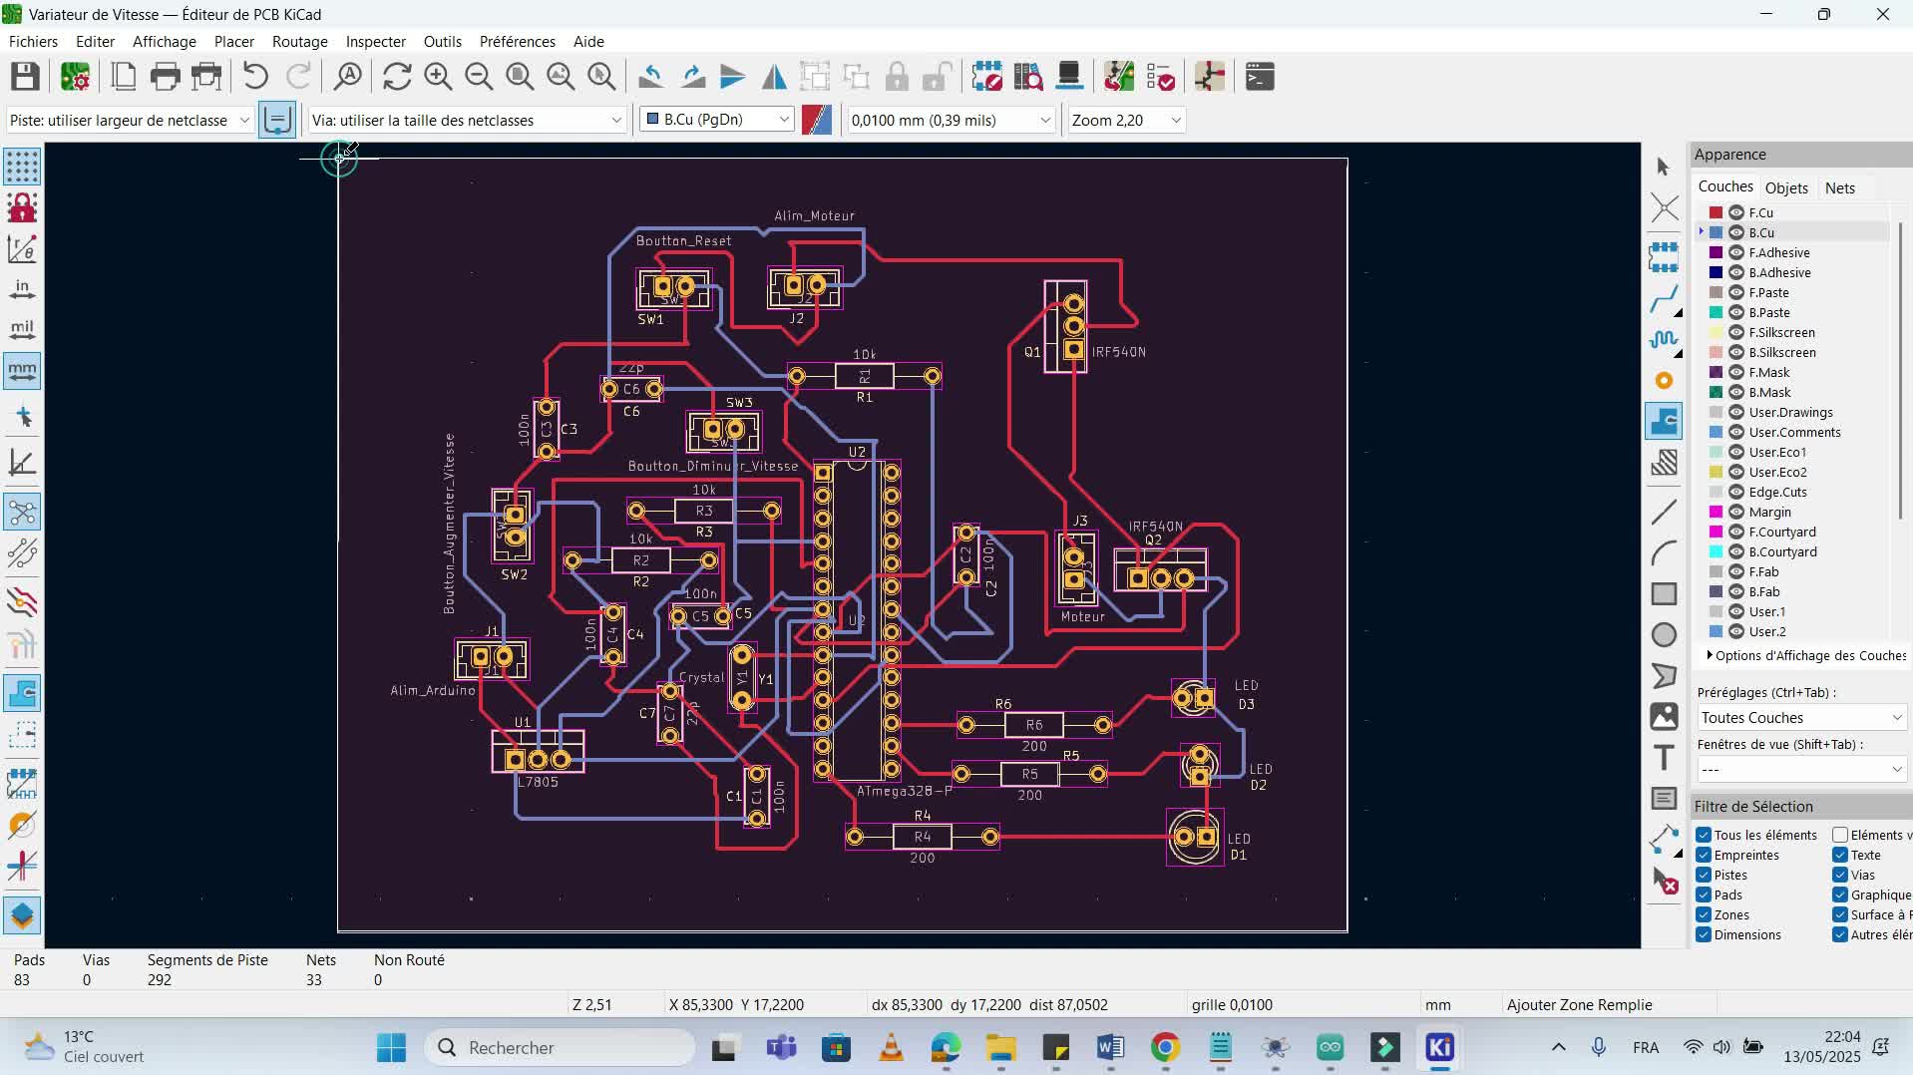Switch to the Objets tab
1913x1075 pixels.
pos(1786,188)
